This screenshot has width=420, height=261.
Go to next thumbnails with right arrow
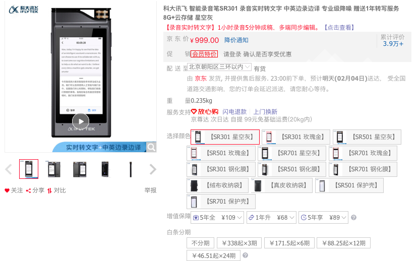click(x=153, y=169)
